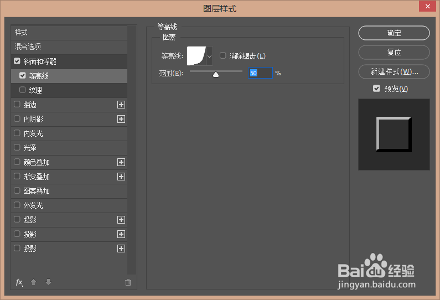Enable the 内发光 checkbox
This screenshot has height=300, width=440.
17,133
